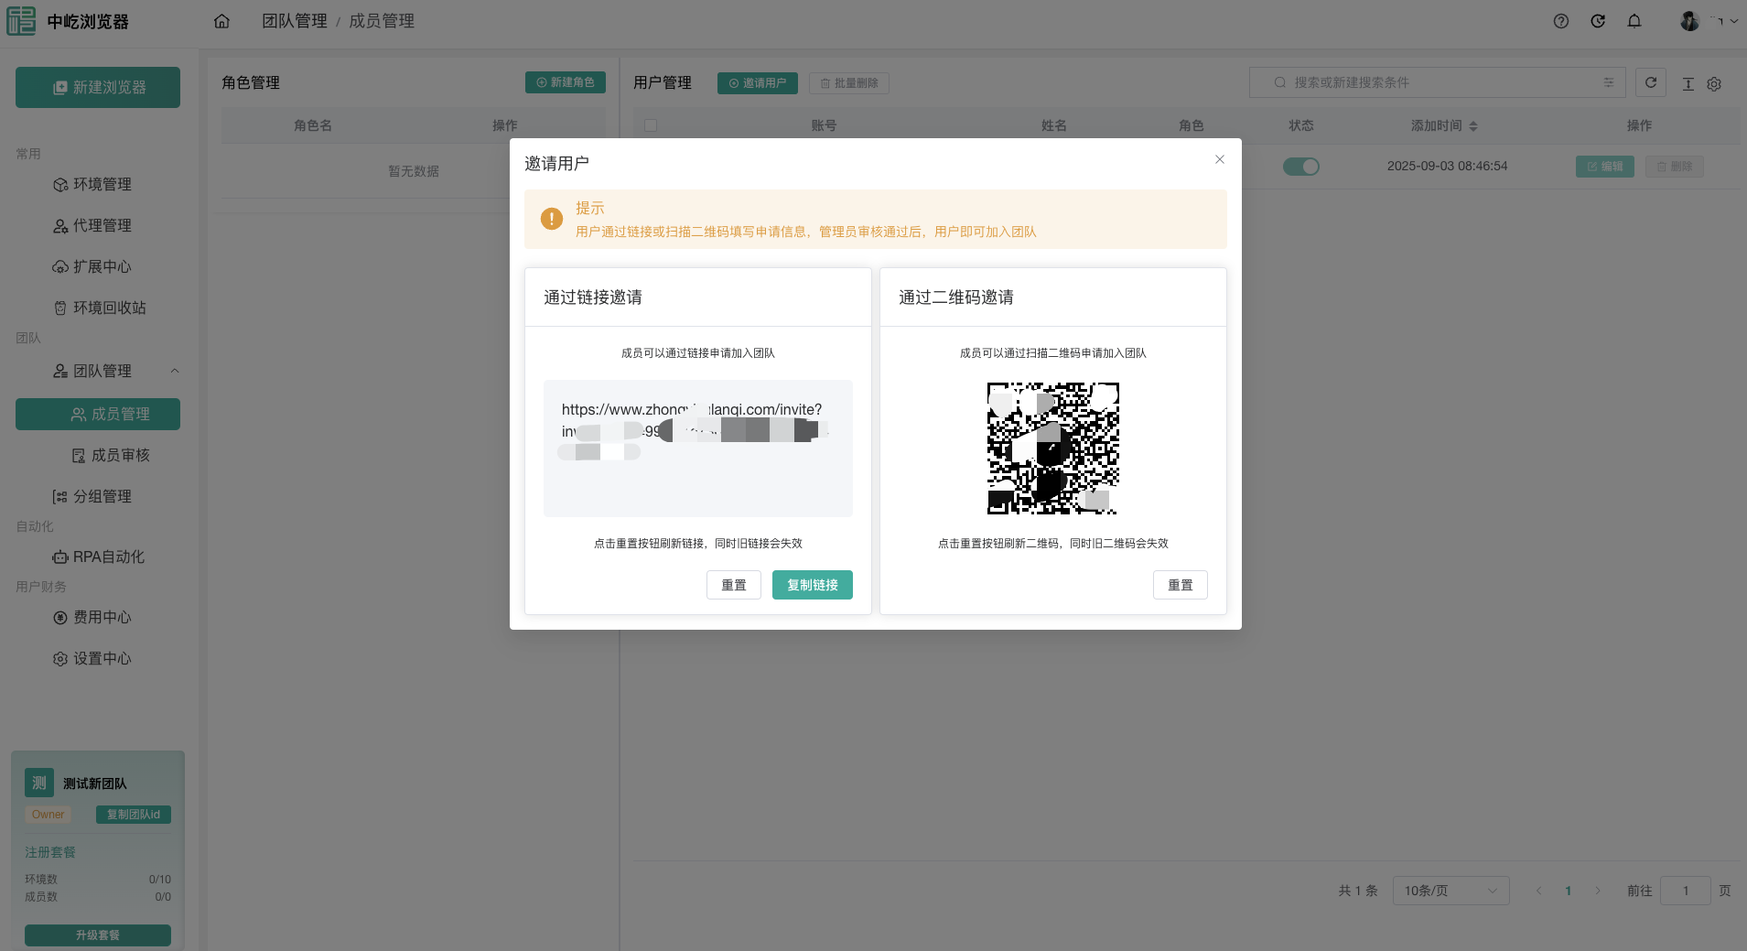Click the sync icon in top bar

[x=1598, y=21]
